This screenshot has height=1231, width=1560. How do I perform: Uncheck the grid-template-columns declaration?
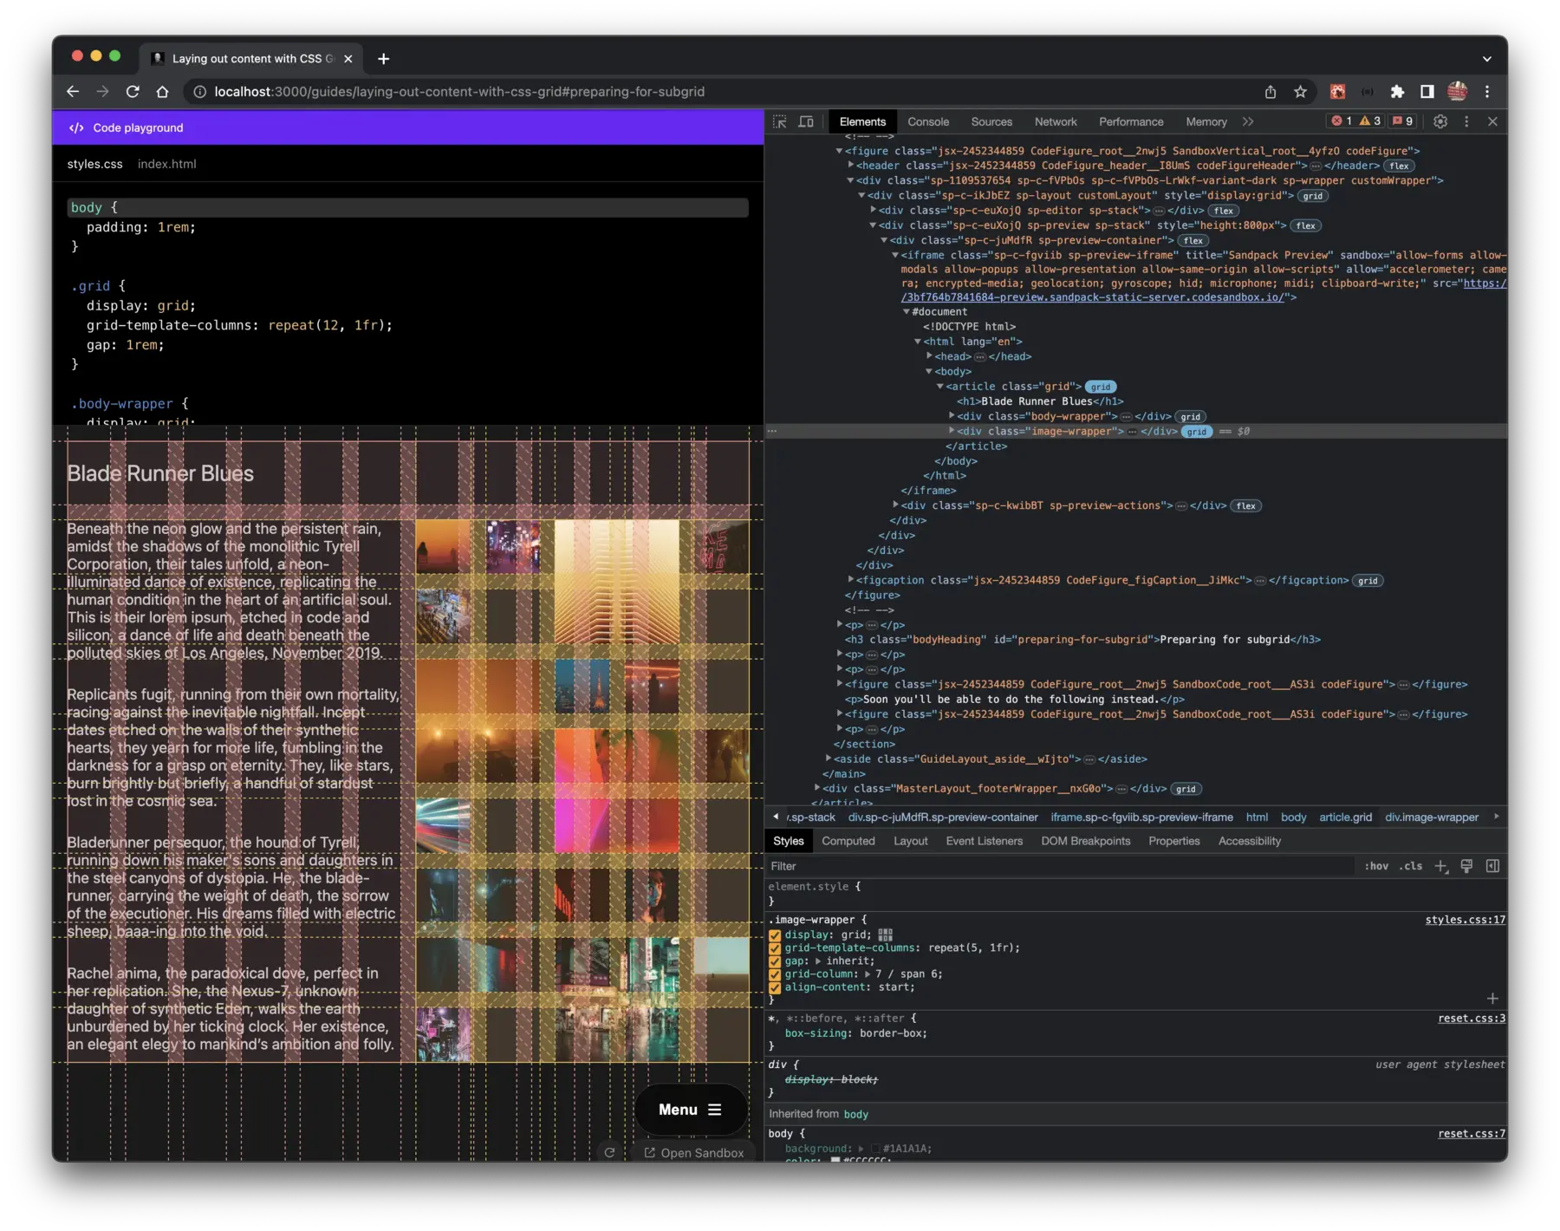(x=775, y=948)
